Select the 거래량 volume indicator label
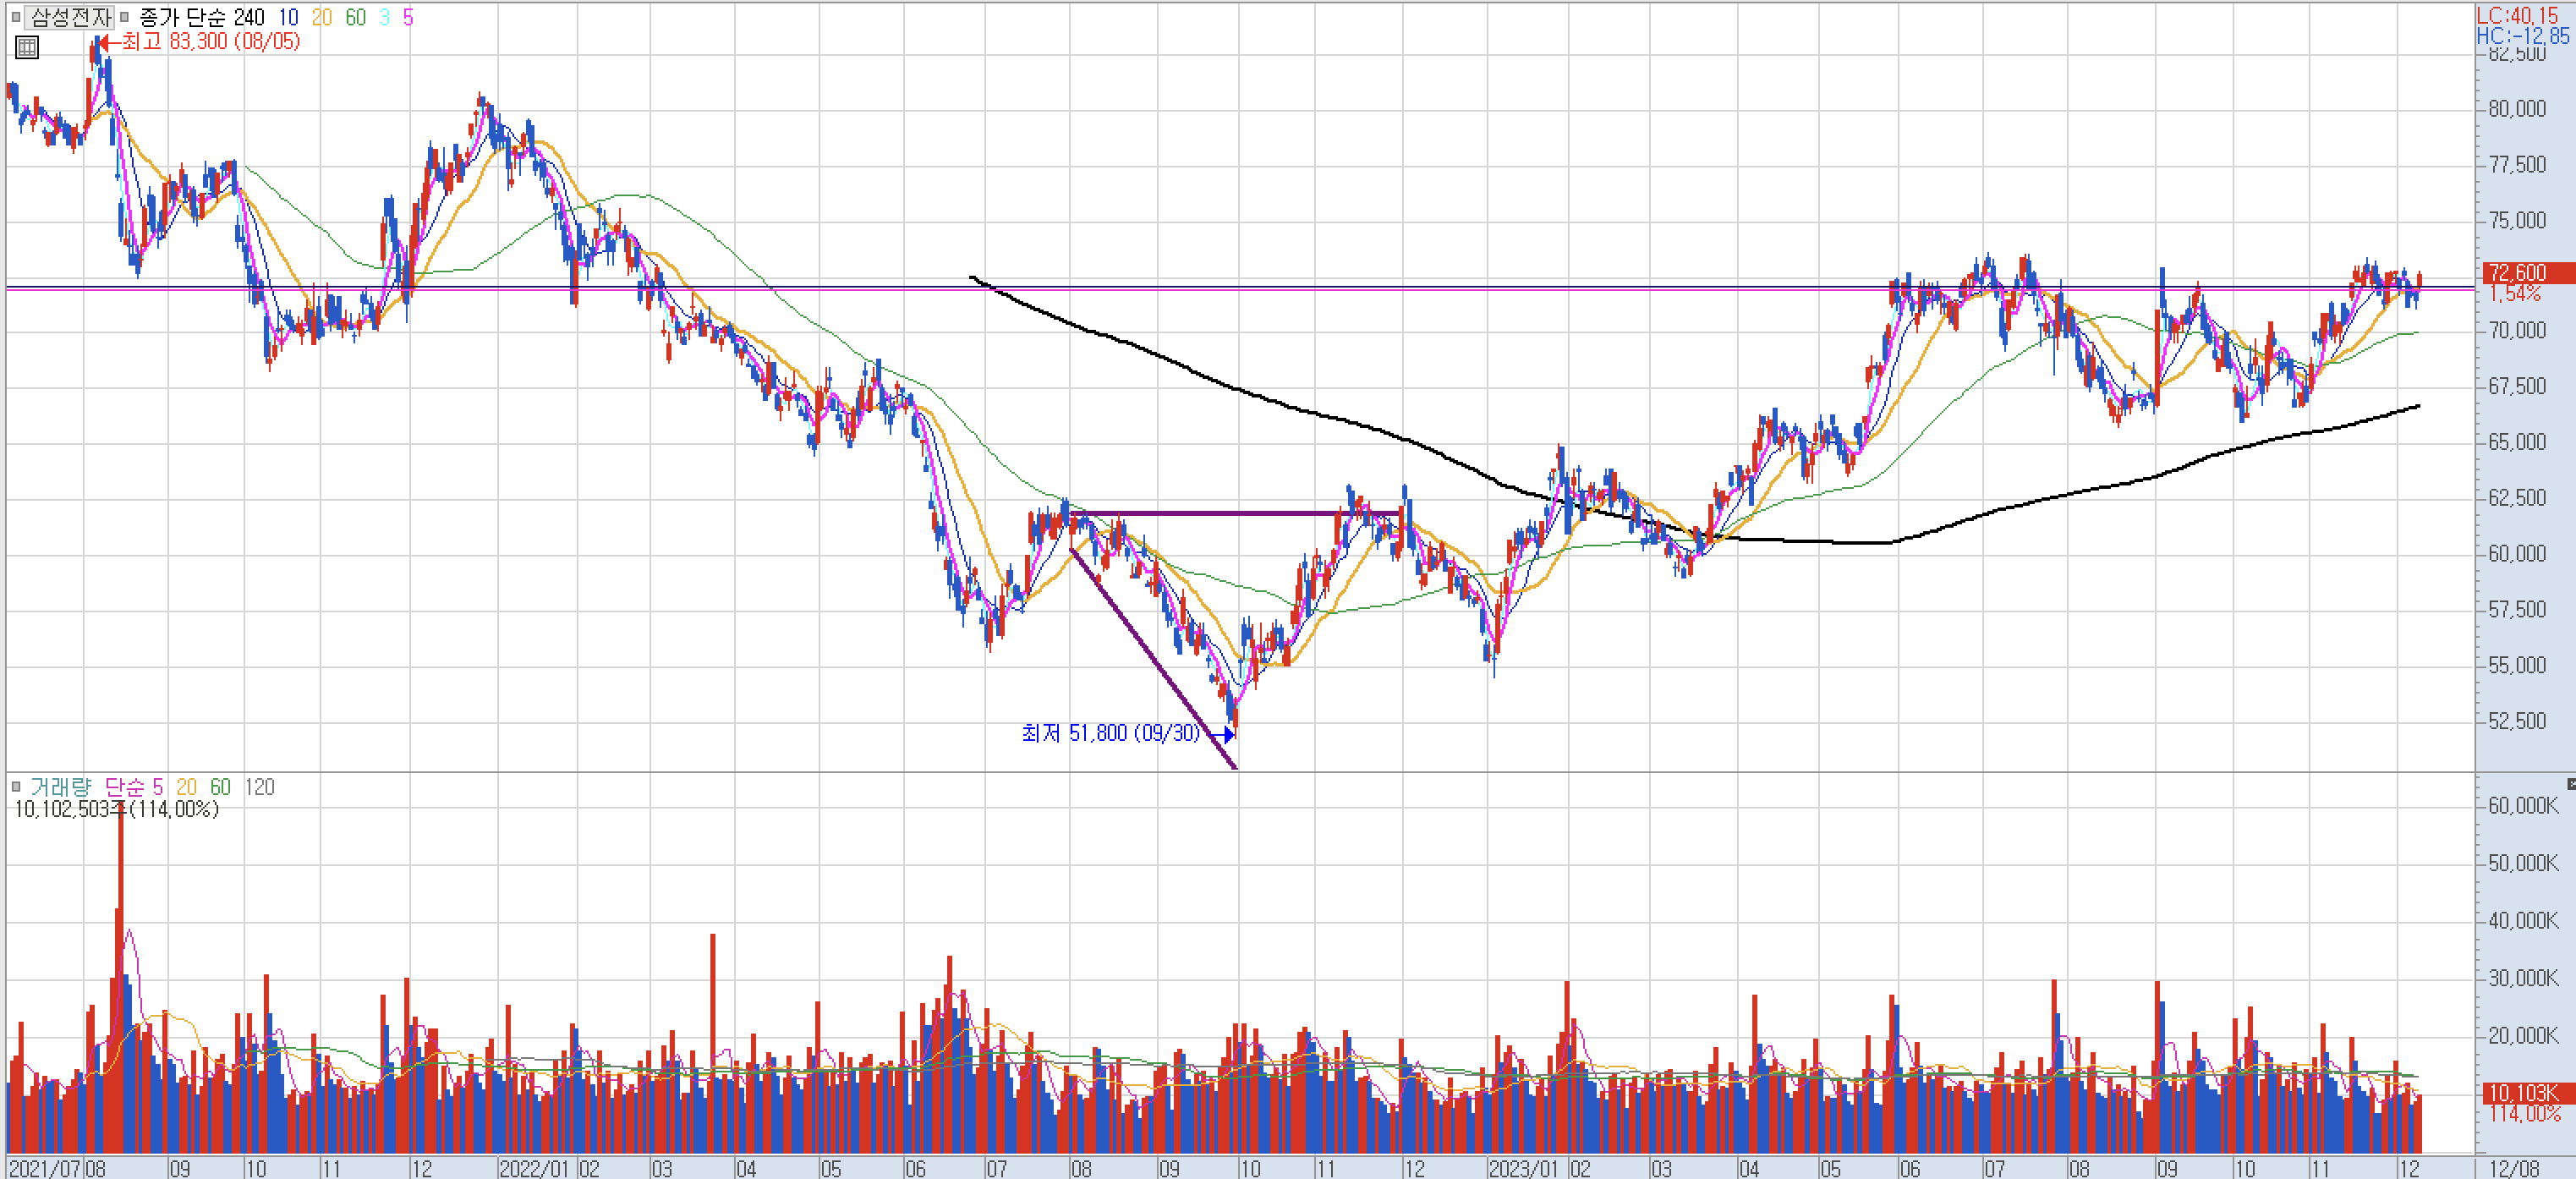Image resolution: width=2576 pixels, height=1179 pixels. click(x=60, y=787)
